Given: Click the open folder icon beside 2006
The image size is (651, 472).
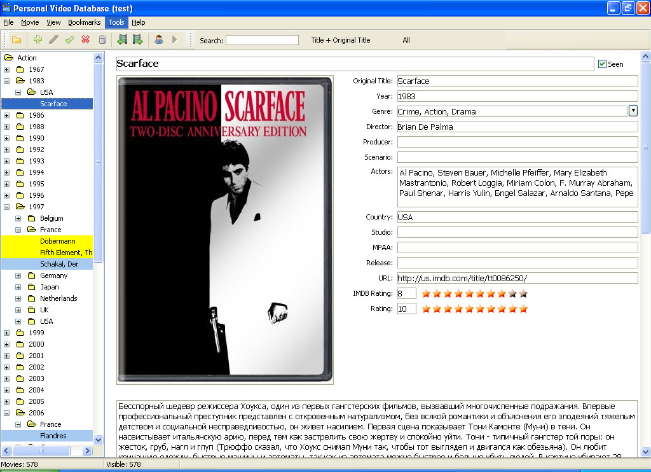Looking at the screenshot, I should [x=20, y=413].
